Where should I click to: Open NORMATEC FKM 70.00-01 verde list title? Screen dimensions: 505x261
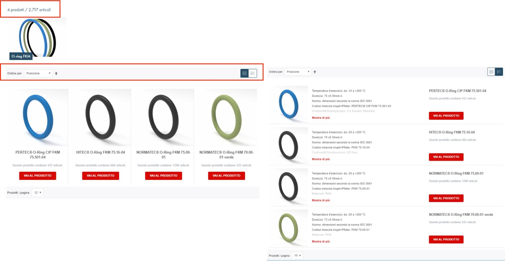pos(461,215)
